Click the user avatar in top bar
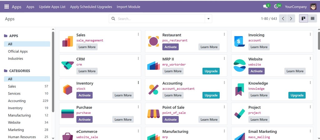 [313, 7]
